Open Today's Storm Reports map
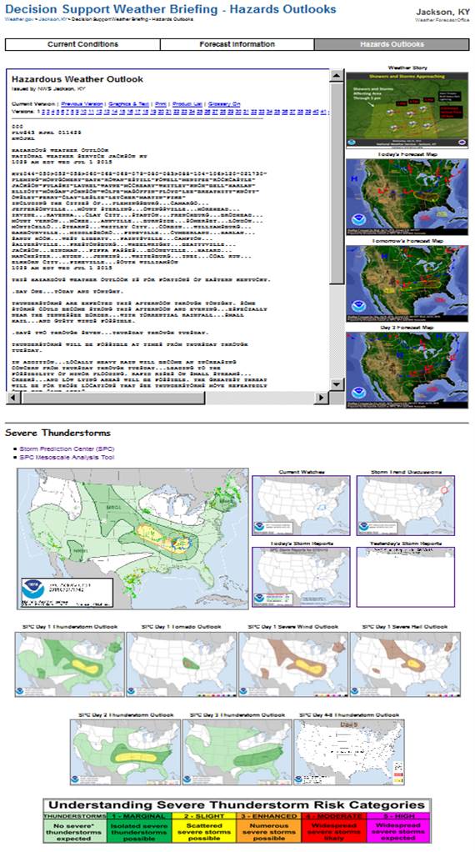 (301, 577)
